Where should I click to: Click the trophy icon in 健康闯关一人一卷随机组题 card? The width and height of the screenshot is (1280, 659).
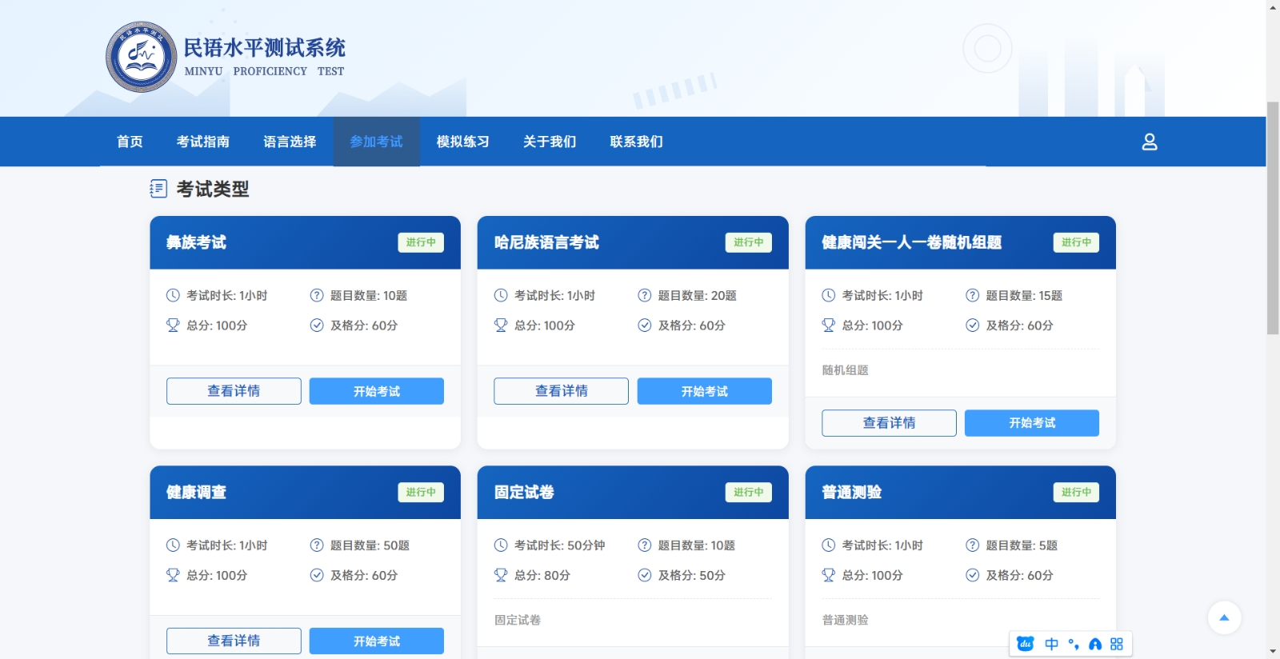pyautogui.click(x=829, y=325)
